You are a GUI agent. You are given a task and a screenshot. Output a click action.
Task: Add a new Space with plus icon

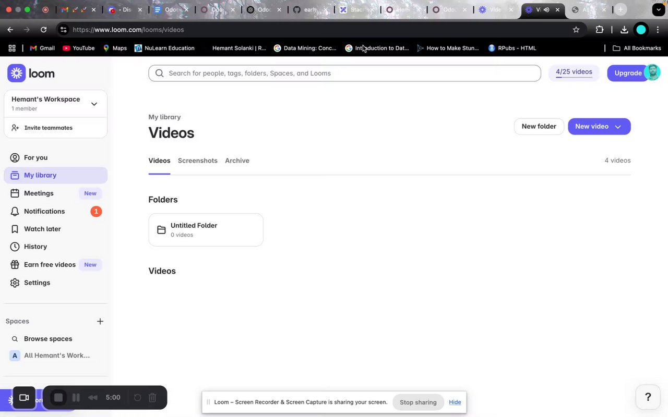[100, 321]
